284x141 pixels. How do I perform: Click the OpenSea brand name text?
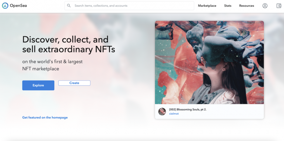coord(18,6)
